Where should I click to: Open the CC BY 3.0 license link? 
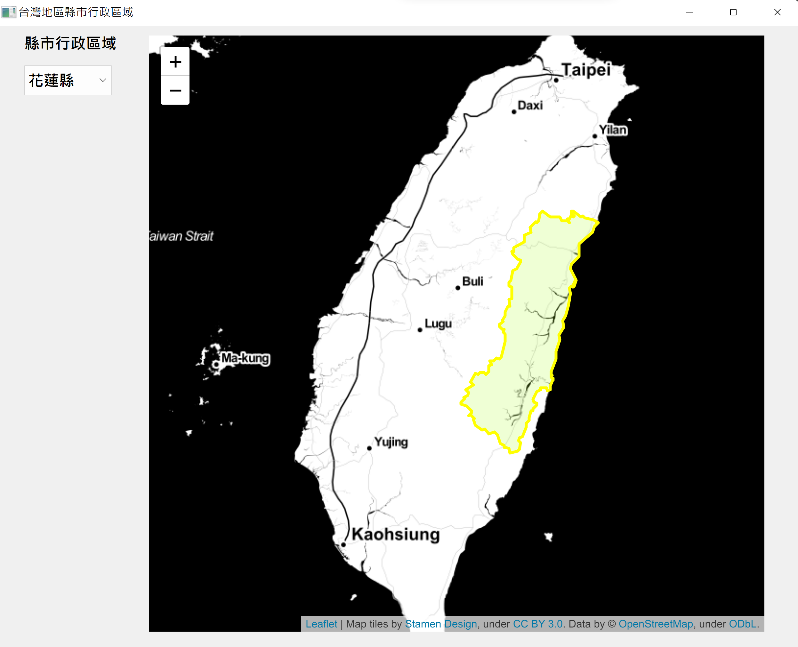point(538,624)
